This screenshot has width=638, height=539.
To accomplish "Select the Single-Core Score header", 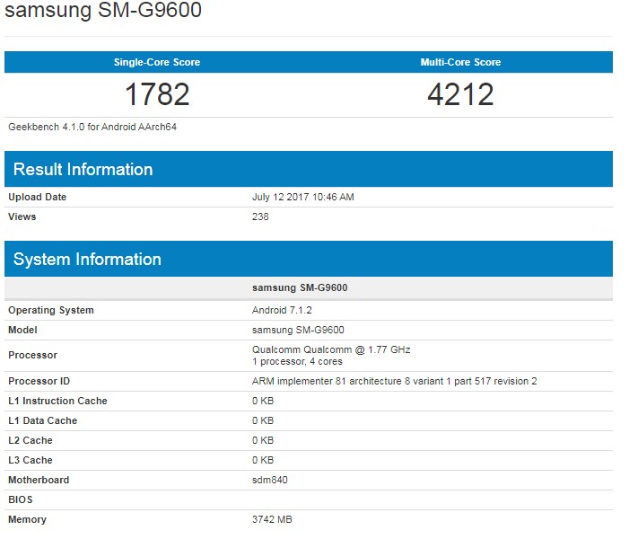I will tap(157, 62).
